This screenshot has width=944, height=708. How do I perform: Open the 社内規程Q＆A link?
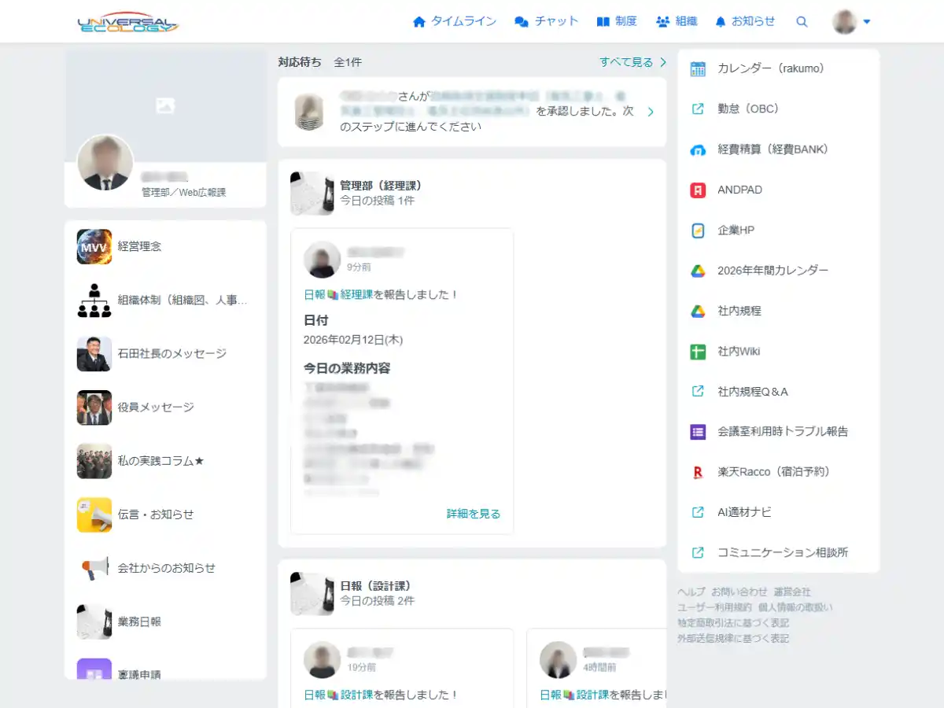(753, 392)
